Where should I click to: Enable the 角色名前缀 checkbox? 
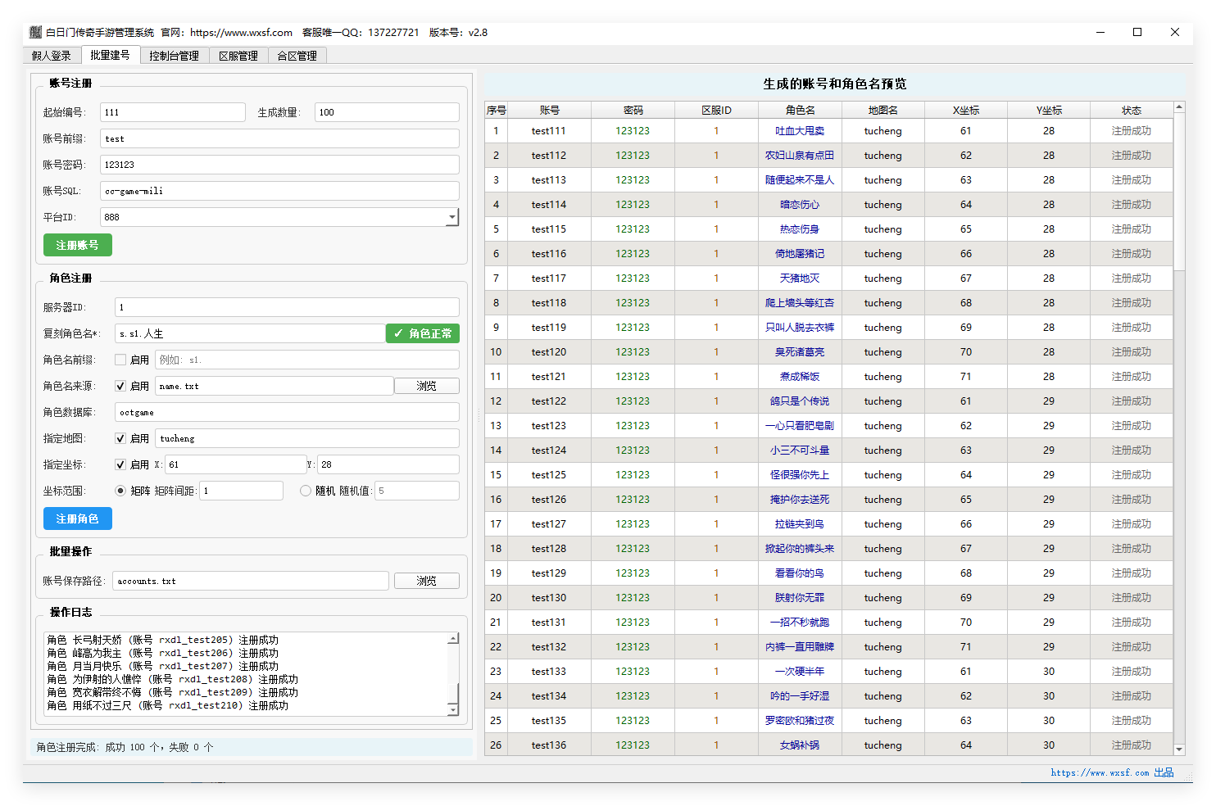[x=120, y=360]
